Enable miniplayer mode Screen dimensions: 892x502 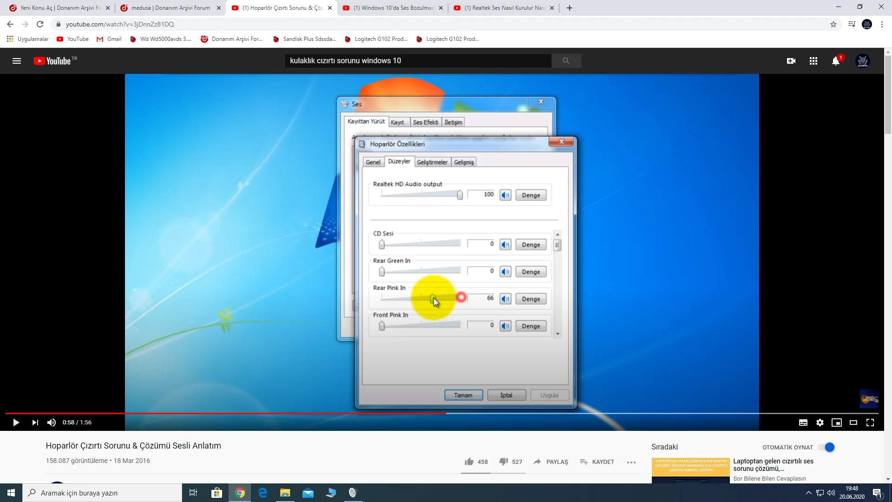837,423
